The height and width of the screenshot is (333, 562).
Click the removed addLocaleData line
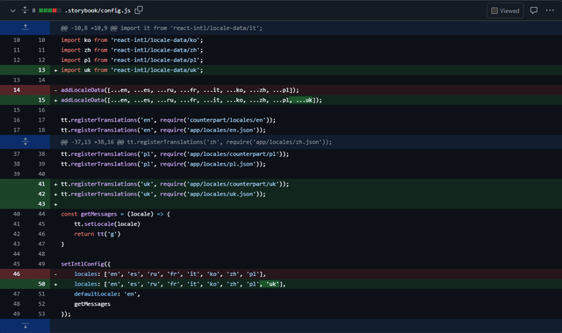click(180, 90)
